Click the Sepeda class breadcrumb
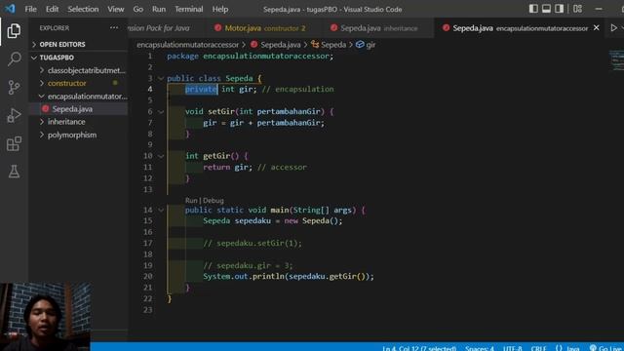 point(329,45)
